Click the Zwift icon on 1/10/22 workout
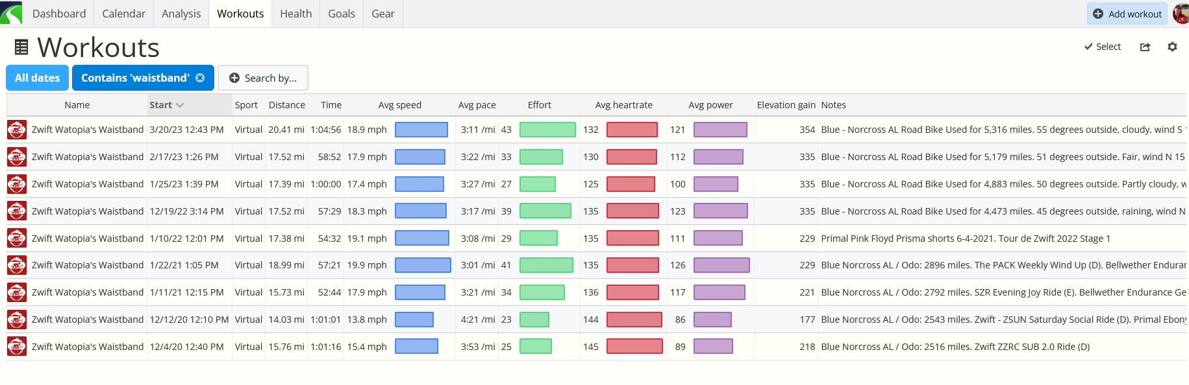Image resolution: width=1189 pixels, height=385 pixels. tap(17, 239)
